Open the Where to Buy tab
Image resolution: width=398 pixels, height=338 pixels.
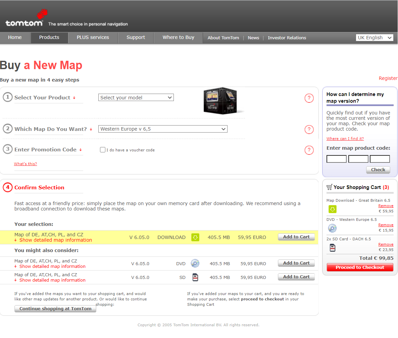point(179,38)
